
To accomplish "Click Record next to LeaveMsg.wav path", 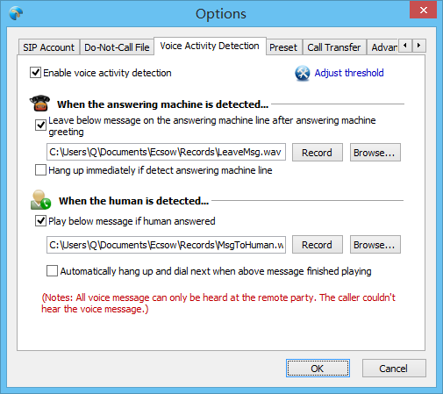I will [x=318, y=153].
